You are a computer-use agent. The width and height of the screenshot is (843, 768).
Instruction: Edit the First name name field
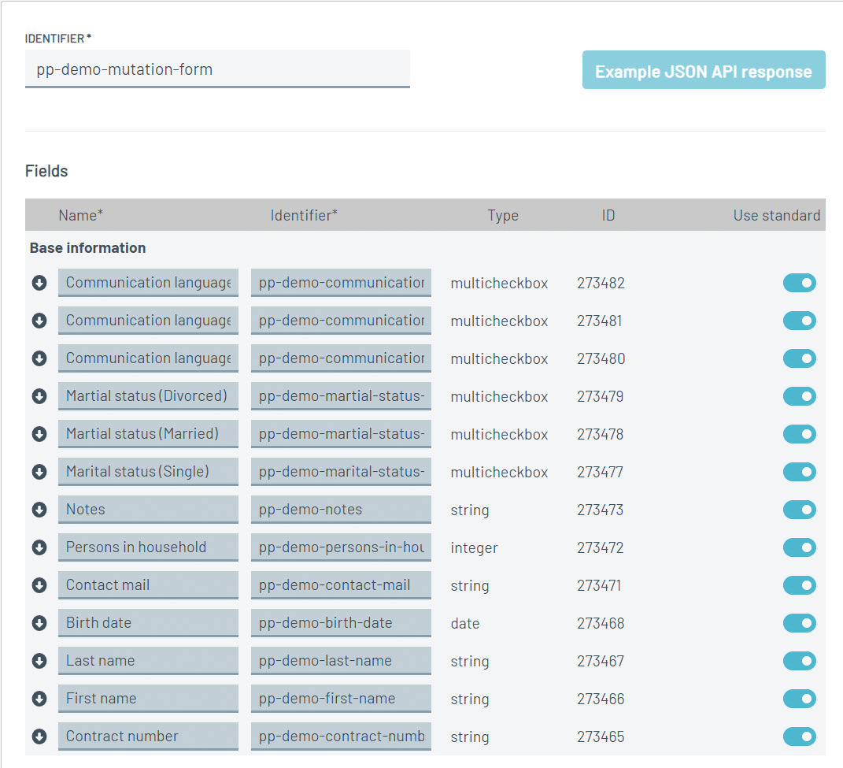tap(149, 699)
